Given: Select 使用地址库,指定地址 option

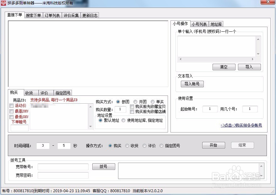Looking at the screenshot, I should [x=123, y=121].
